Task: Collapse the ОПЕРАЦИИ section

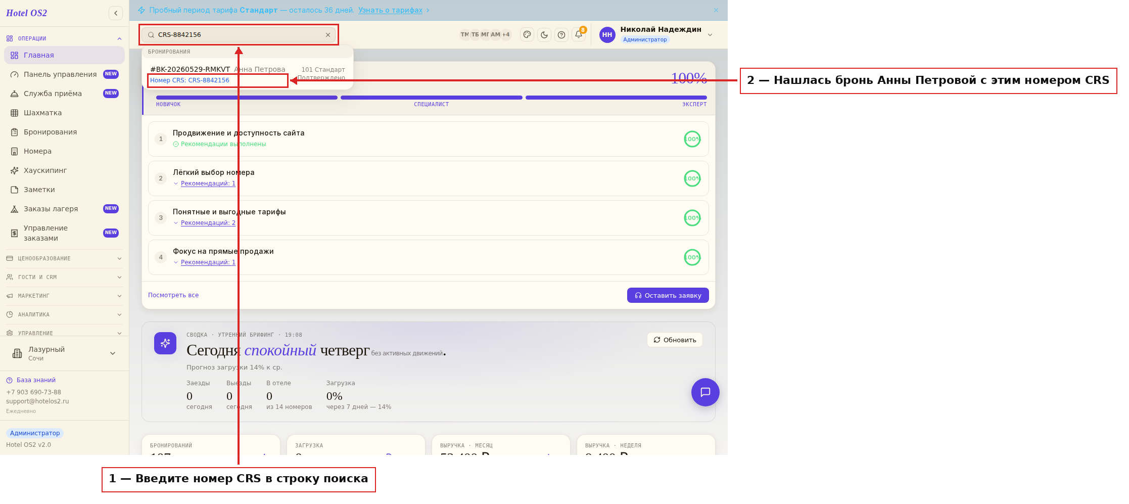Action: coord(119,39)
